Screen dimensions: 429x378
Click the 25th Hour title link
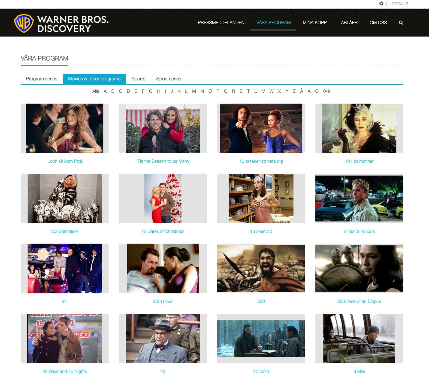click(163, 301)
